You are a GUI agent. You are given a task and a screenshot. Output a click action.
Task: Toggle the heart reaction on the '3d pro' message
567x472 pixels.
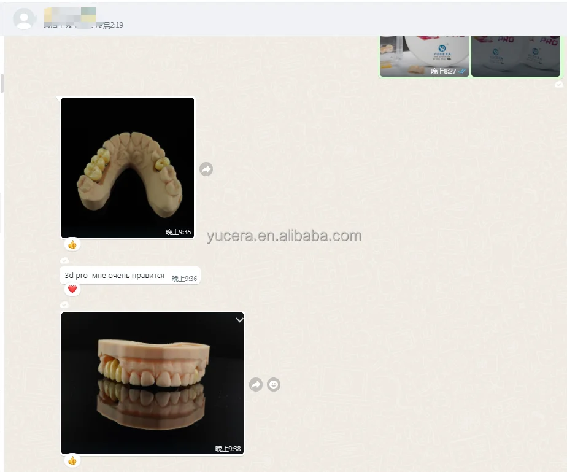(72, 288)
